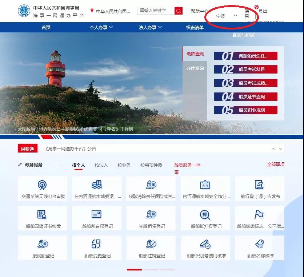Image resolution: width=304 pixels, height=277 pixels.
Task: Click the red search magnifier button
Action: 178,11
